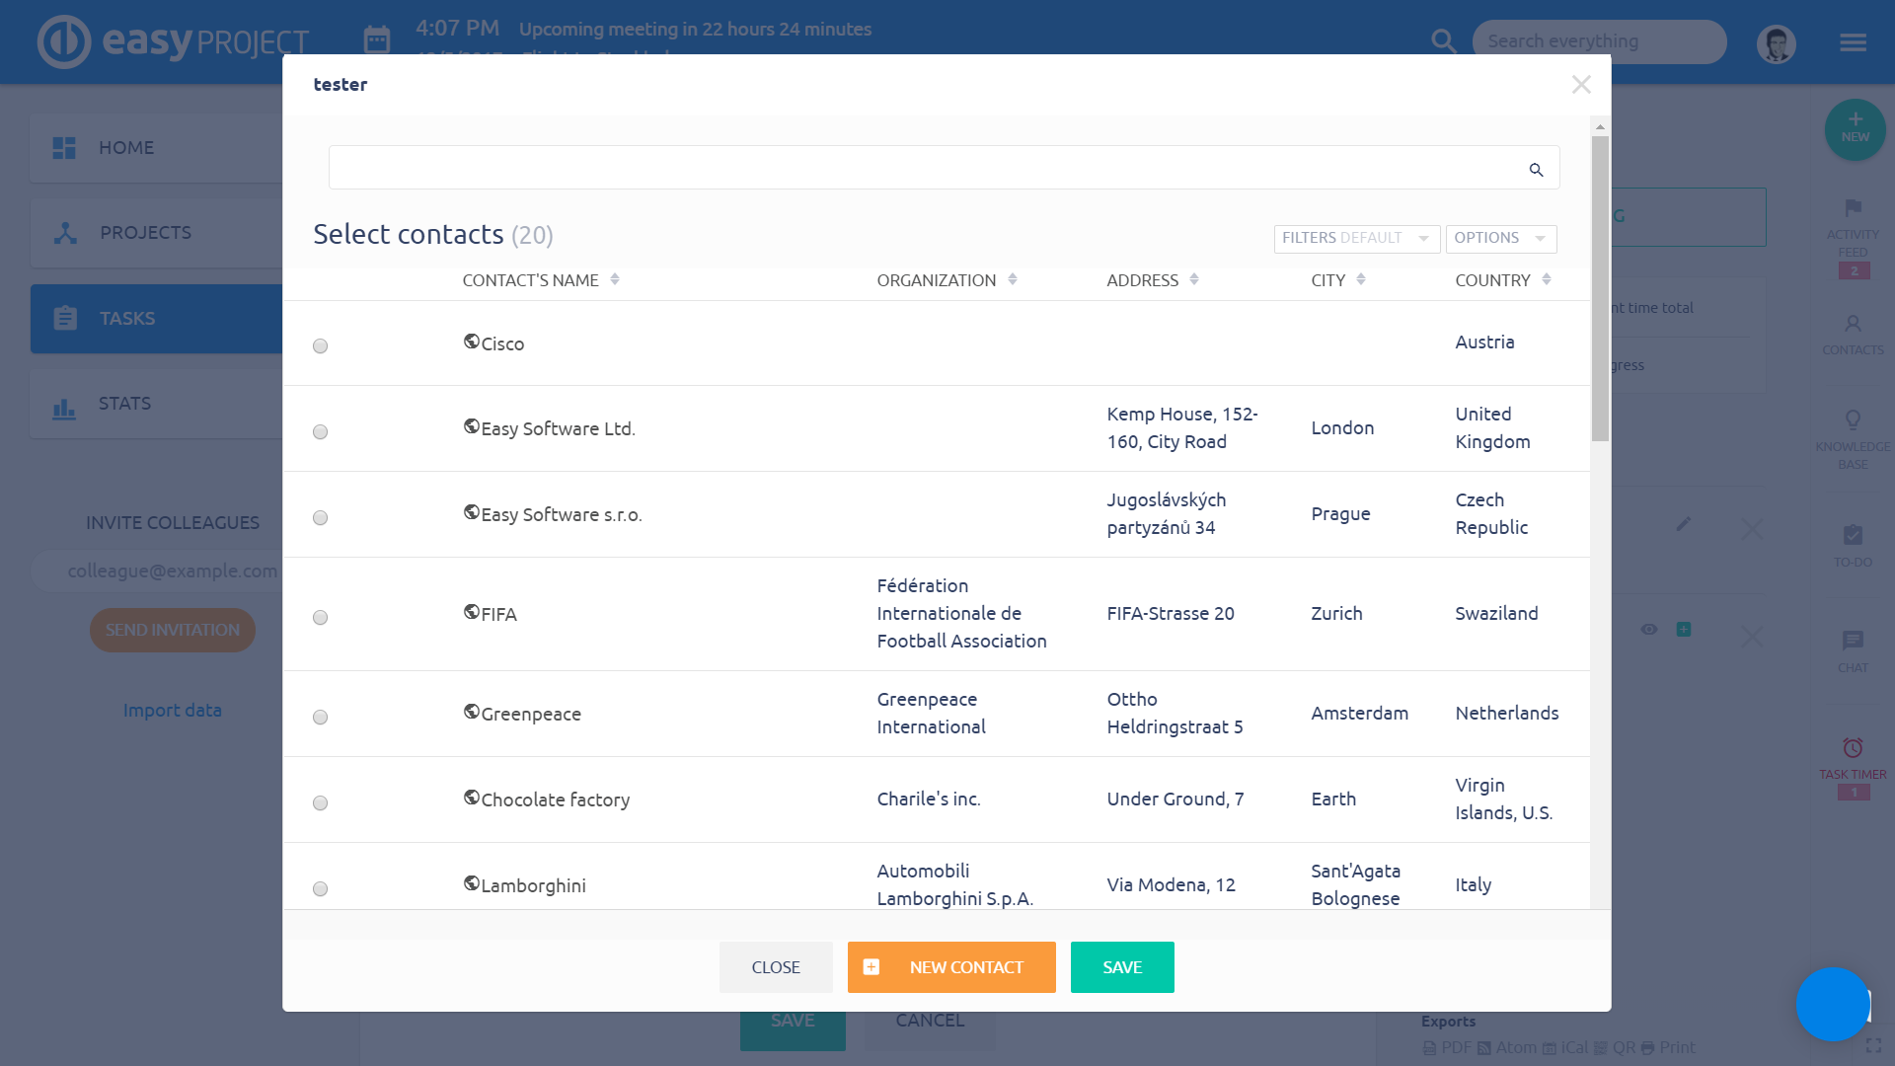Select the Easy Software s.r.o. radio button
This screenshot has width=1895, height=1066.
(x=320, y=518)
